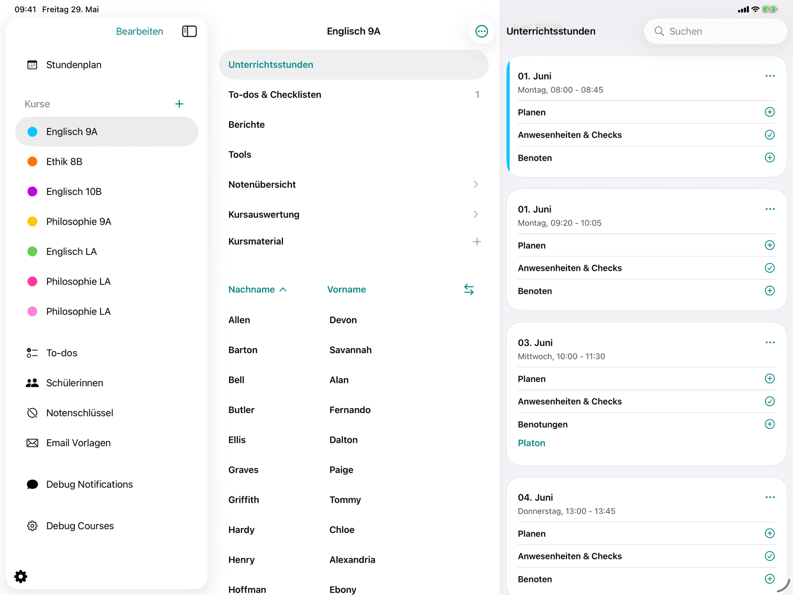Open the Schülerinnen people icon
The width and height of the screenshot is (793, 595).
coord(32,383)
